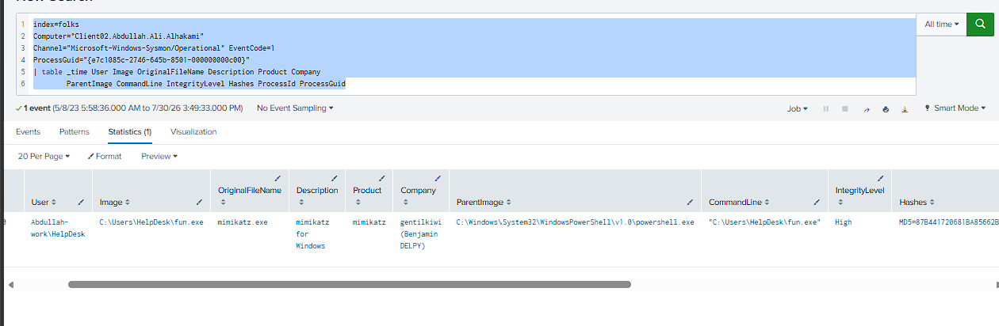The height and width of the screenshot is (326, 999).
Task: Sort by User column arrows
Action: coord(52,203)
